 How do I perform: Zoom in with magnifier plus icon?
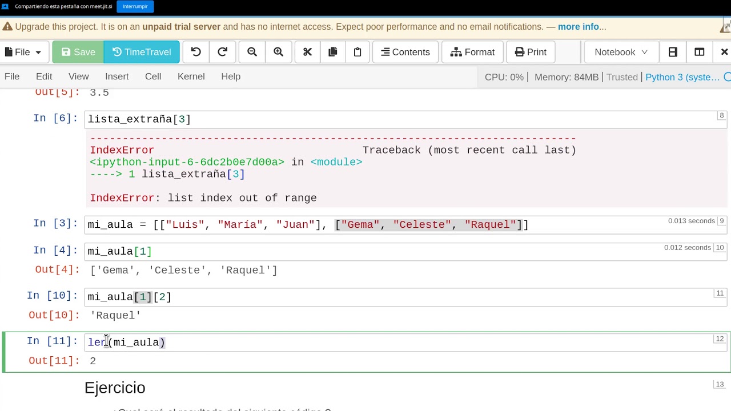pyautogui.click(x=279, y=52)
